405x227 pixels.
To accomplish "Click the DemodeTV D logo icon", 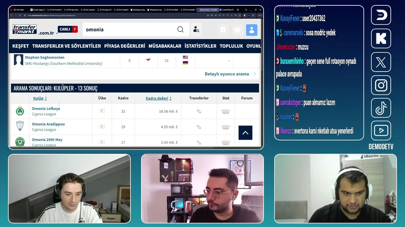I will click(381, 15).
